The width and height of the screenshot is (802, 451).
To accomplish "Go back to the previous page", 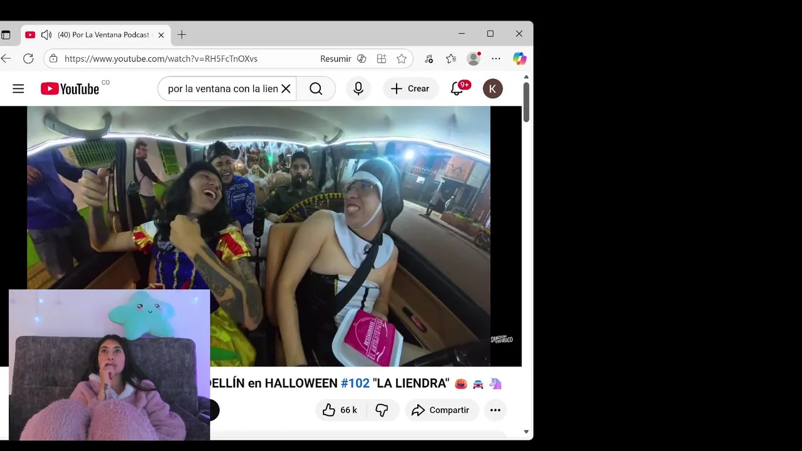I will pos(6,59).
